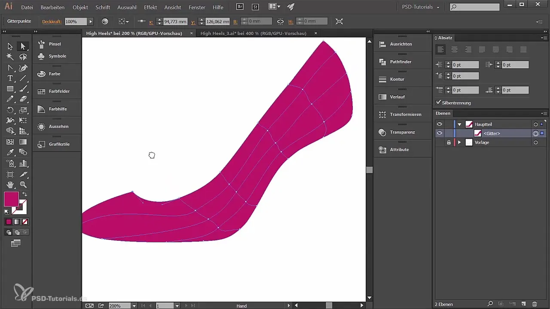This screenshot has width=550, height=309.
Task: Toggle the Silbentrennung checkbox
Action: point(438,103)
